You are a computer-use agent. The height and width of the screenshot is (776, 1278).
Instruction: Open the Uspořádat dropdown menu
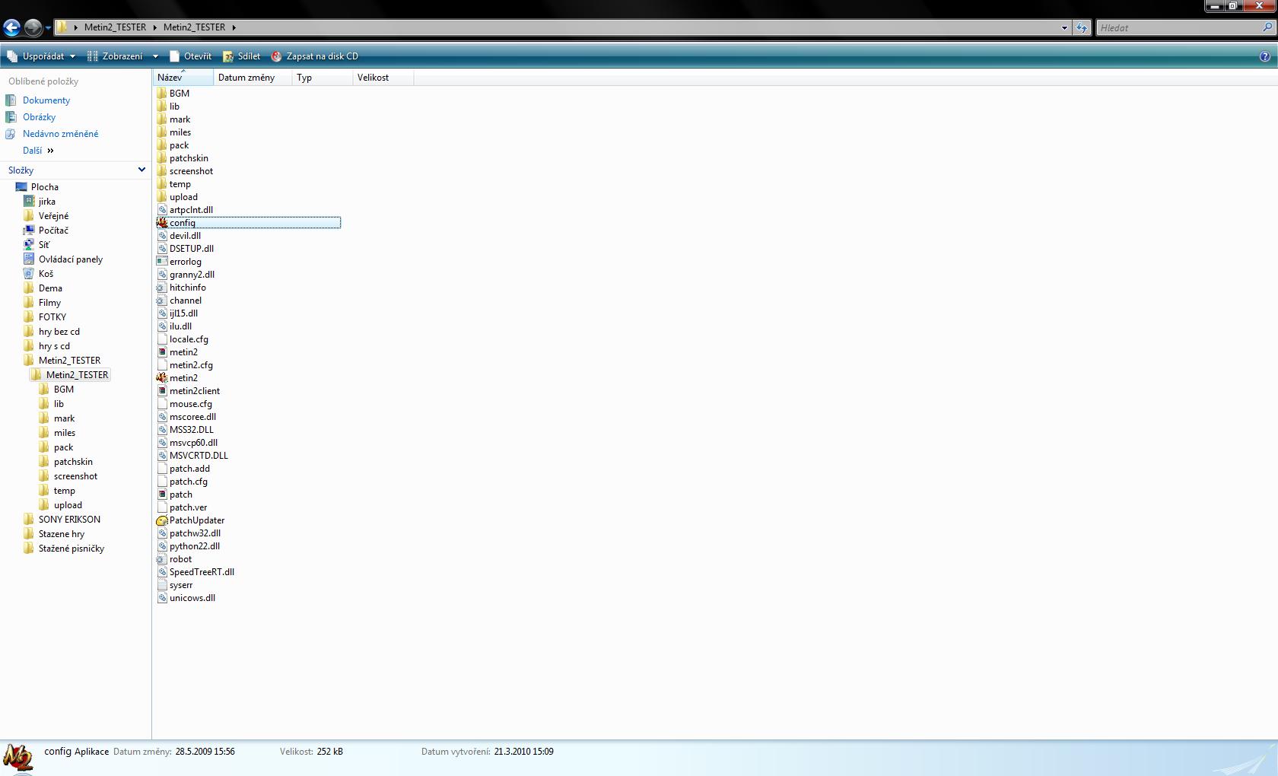point(42,56)
